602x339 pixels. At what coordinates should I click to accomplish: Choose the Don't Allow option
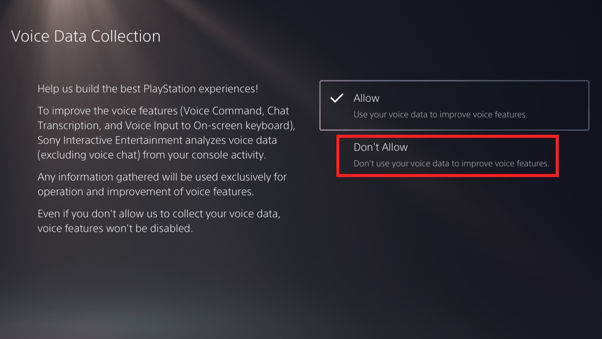tap(447, 156)
